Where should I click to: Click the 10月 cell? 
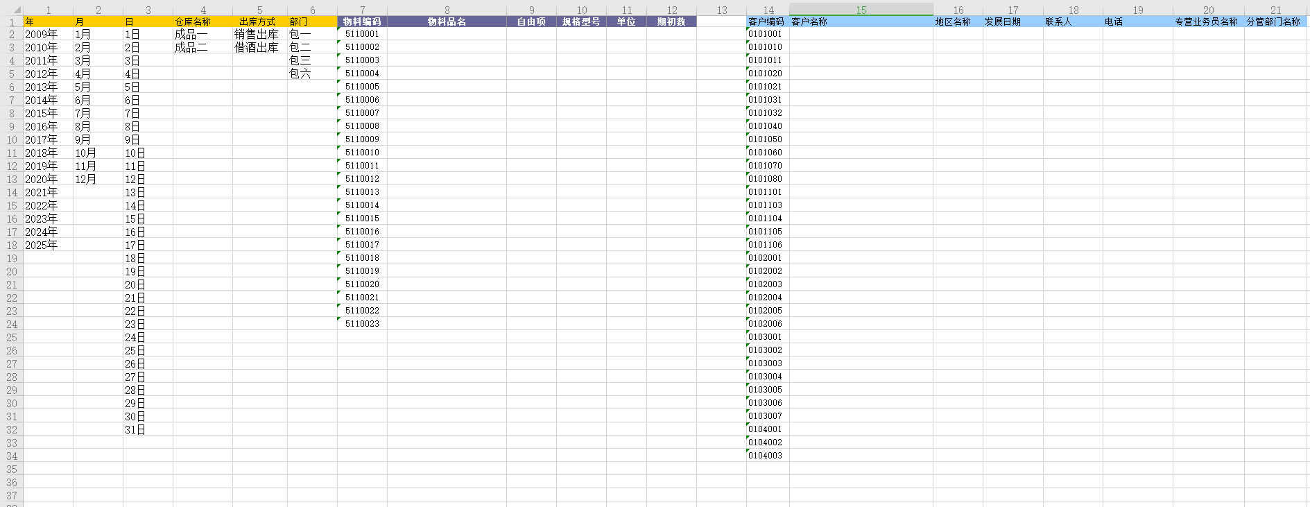(x=98, y=153)
